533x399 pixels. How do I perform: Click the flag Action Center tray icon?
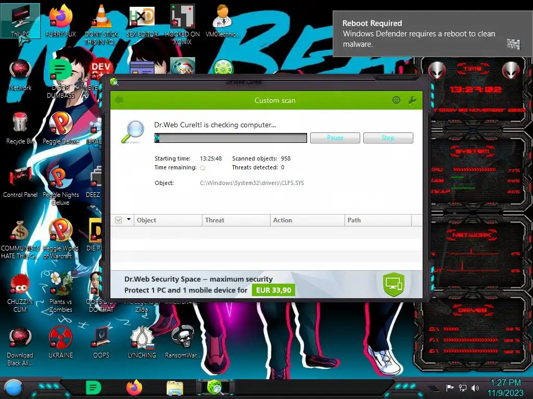[450, 388]
